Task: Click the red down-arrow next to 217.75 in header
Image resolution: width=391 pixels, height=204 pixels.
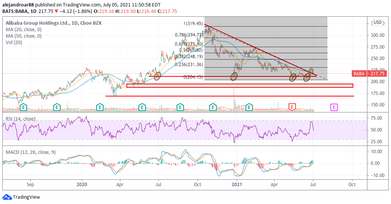Action: pyautogui.click(x=56, y=11)
